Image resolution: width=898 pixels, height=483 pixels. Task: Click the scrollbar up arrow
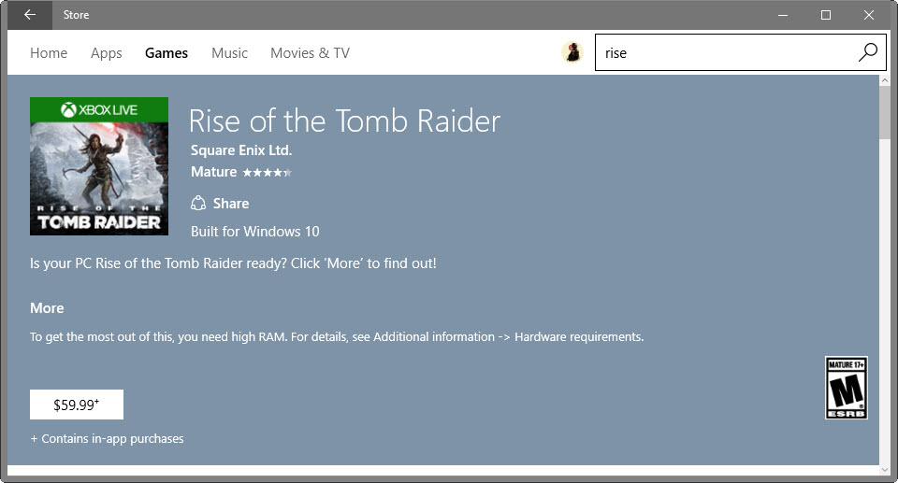point(885,80)
